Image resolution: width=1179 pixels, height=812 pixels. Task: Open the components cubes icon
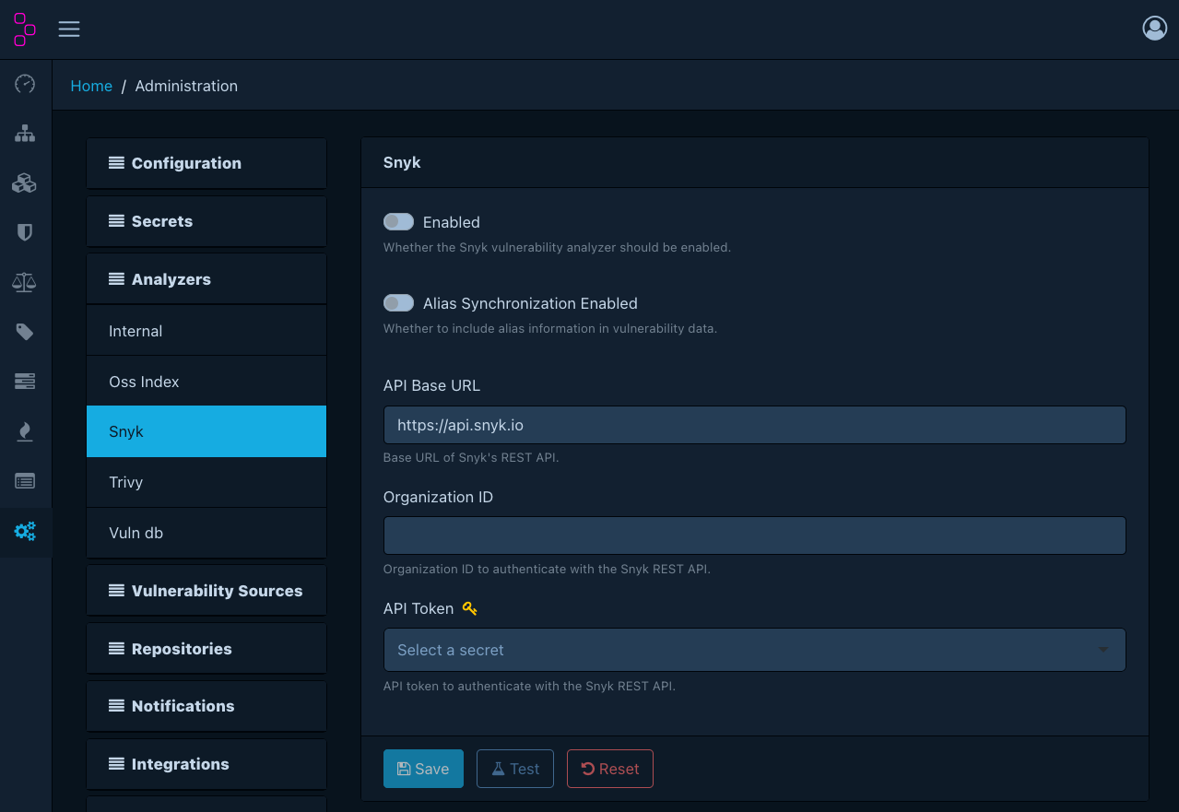point(25,182)
